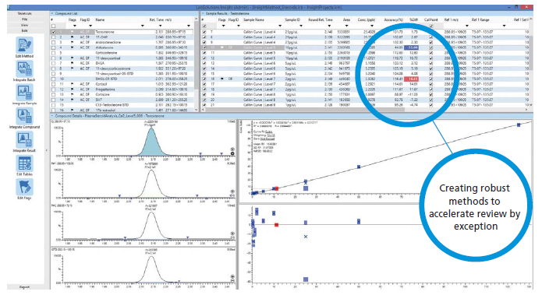Open the Edit Flags icon

[24, 188]
